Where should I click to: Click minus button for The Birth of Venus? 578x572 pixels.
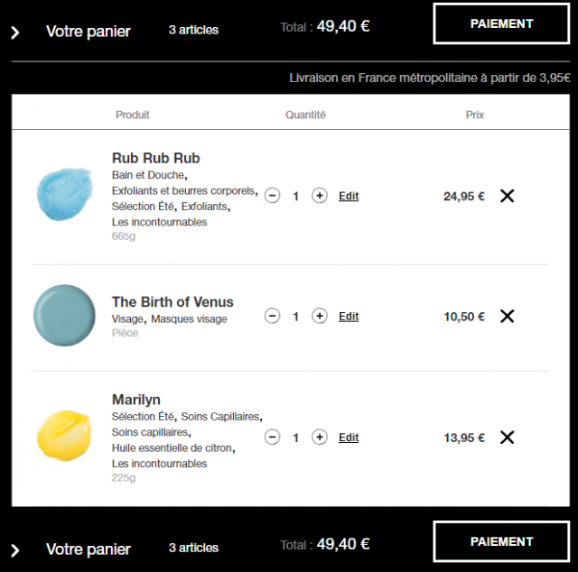pos(272,316)
